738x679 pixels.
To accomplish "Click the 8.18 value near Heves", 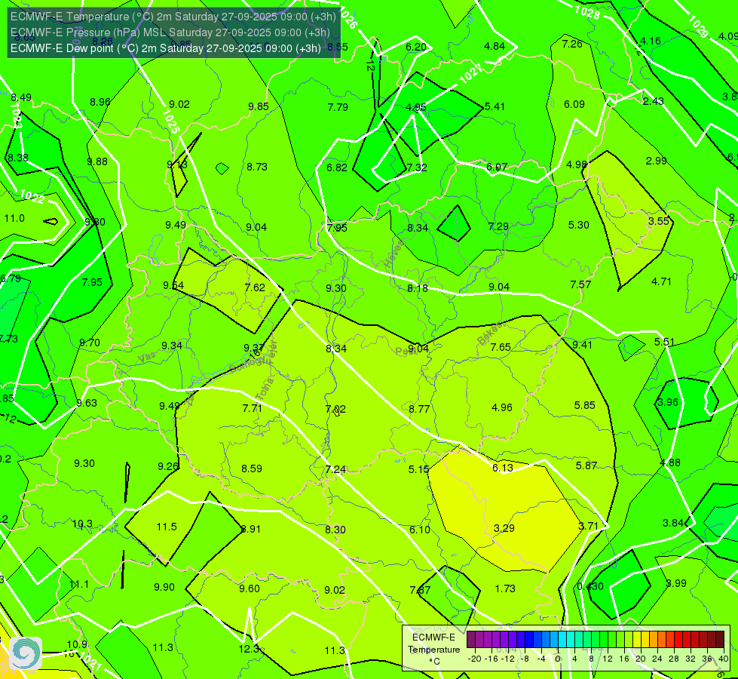I will tap(418, 288).
